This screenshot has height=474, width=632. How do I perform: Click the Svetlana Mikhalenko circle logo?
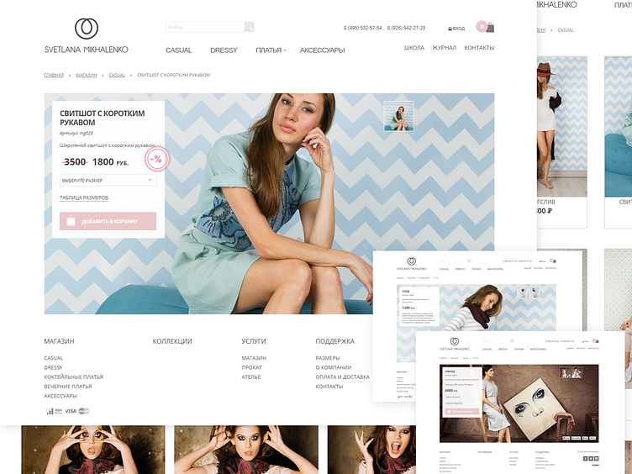[87, 29]
